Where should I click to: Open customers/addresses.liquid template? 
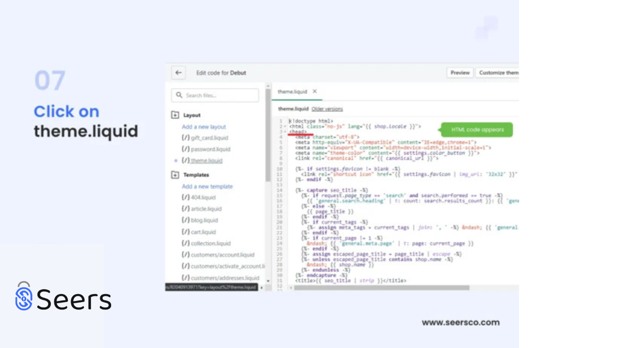[225, 278]
